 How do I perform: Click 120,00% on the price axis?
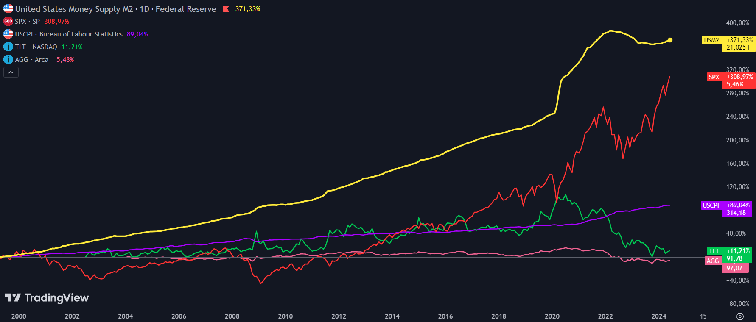tap(737, 187)
